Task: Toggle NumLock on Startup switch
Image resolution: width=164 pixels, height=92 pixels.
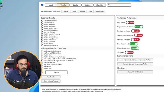Action: coord(136,31)
